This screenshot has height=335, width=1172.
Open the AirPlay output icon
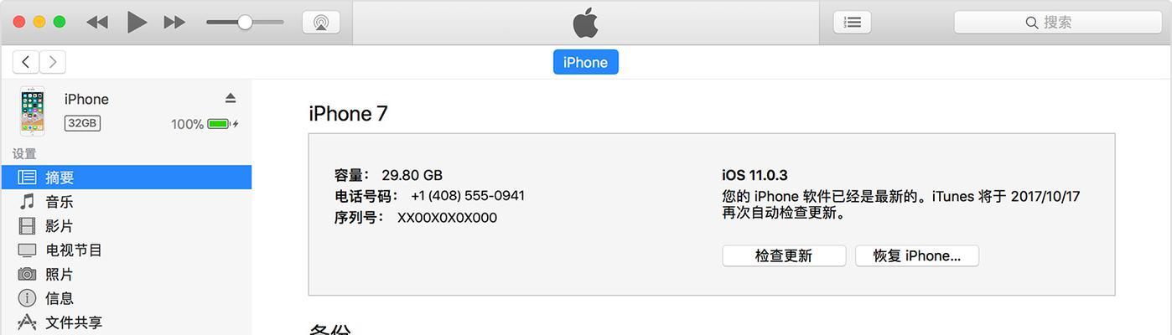pyautogui.click(x=321, y=22)
